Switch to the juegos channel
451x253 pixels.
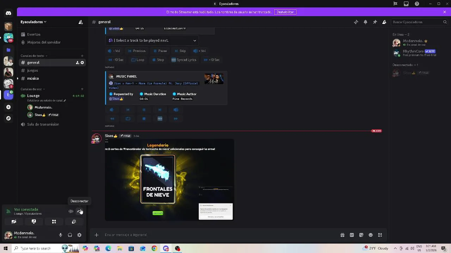point(52,70)
